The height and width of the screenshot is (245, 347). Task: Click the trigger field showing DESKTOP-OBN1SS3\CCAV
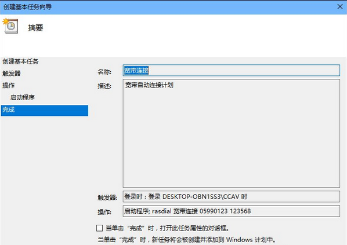(232, 196)
